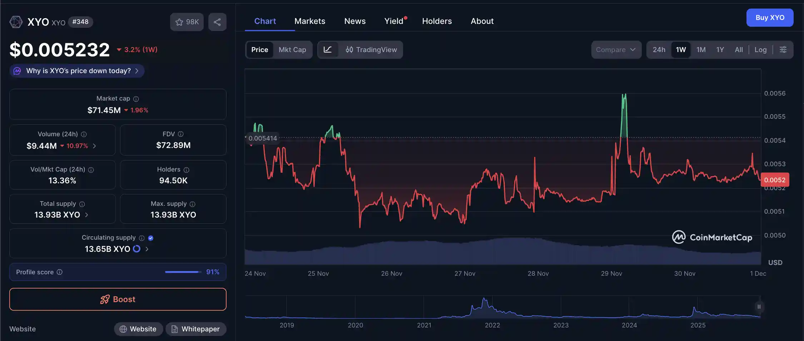
Task: Star XYO to add to watchlist
Action: tap(179, 22)
